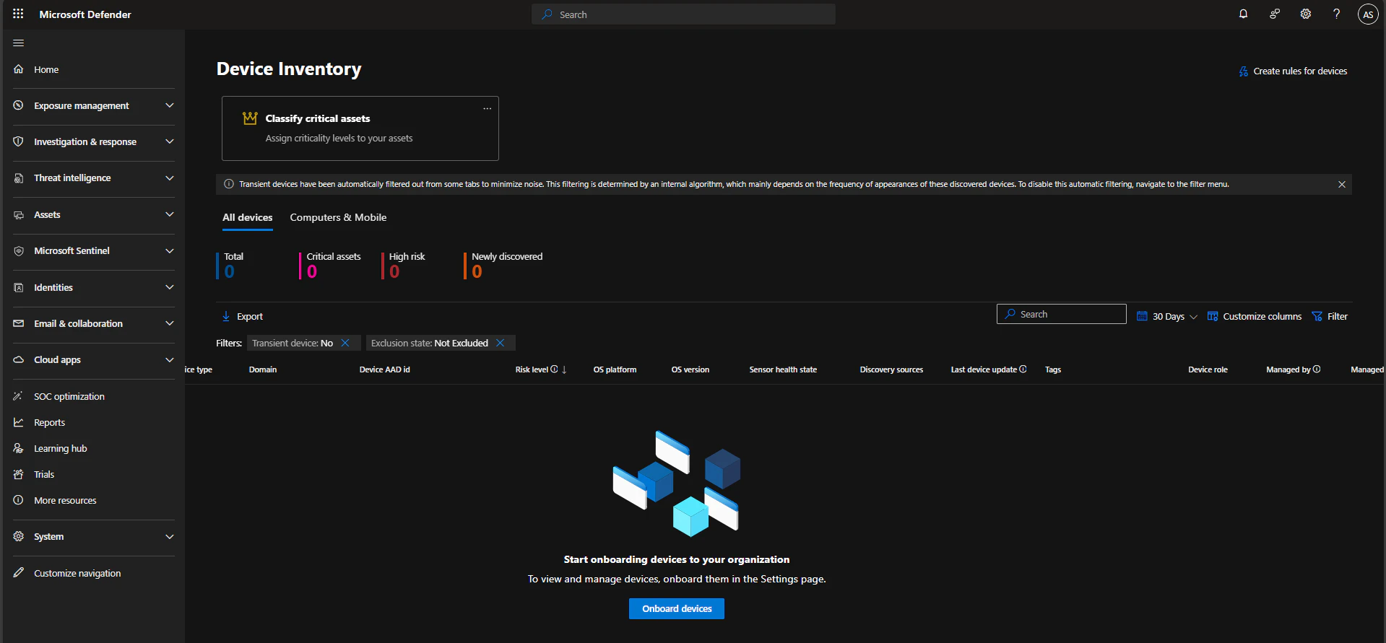
Task: Click the device list Search field
Action: pos(1062,314)
